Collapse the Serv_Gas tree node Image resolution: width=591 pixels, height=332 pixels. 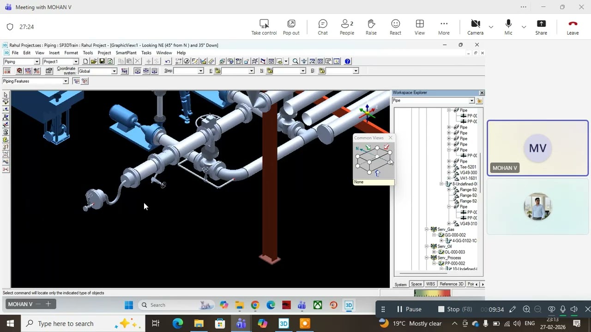[x=427, y=229]
